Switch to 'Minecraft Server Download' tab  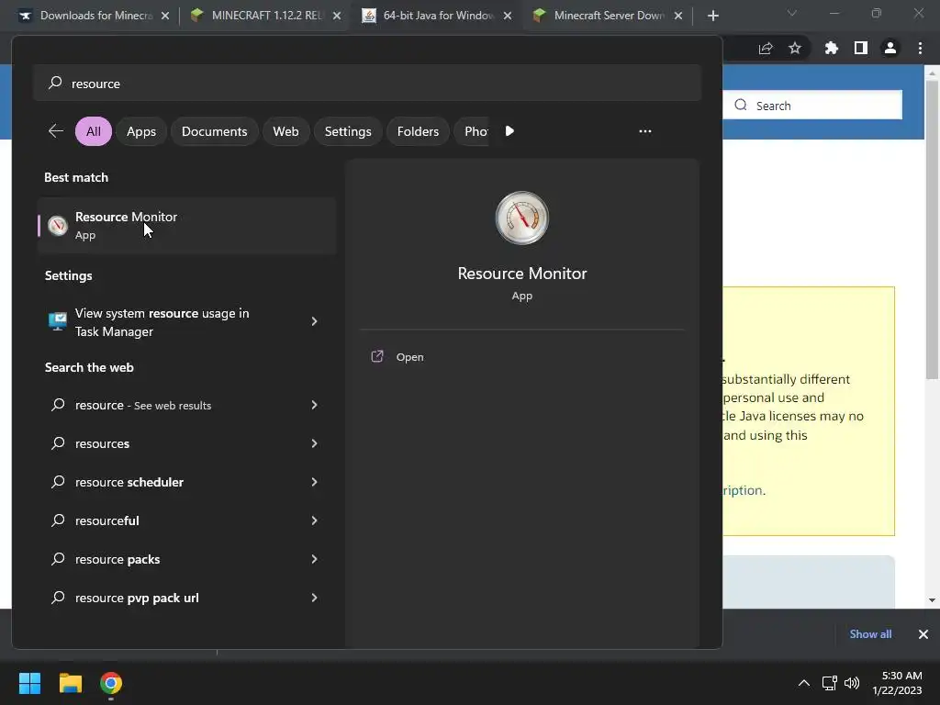[x=607, y=16]
